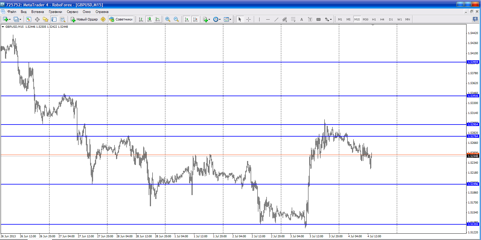Select the Fibonacci retracement tool
Viewport: 481px width, 240px height.
(x=293, y=19)
